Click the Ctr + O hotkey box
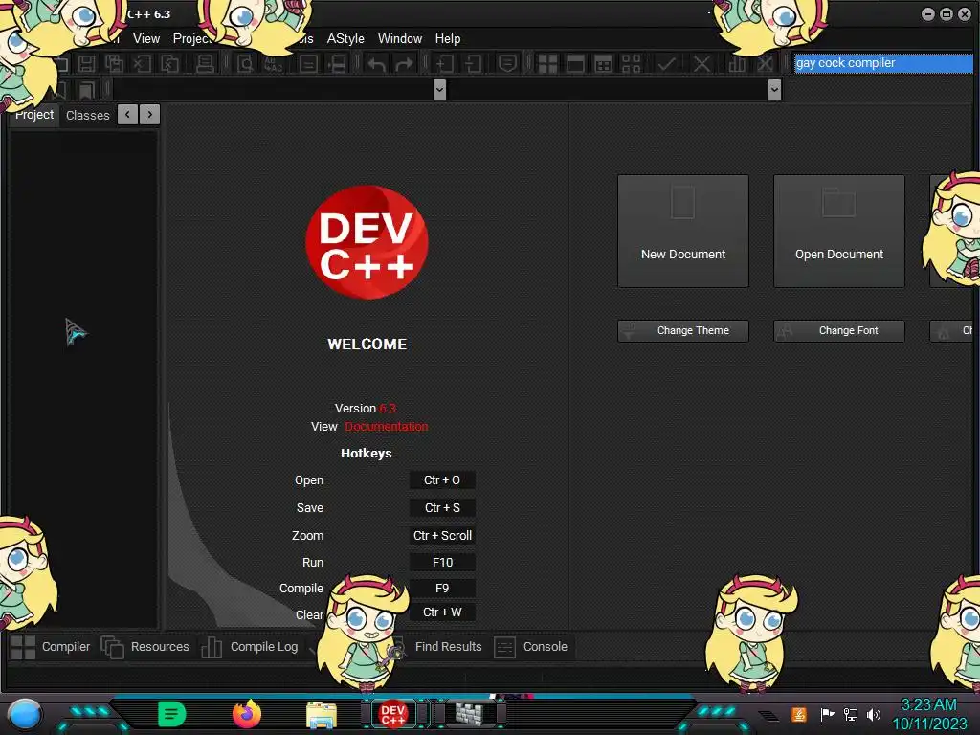 pyautogui.click(x=442, y=480)
